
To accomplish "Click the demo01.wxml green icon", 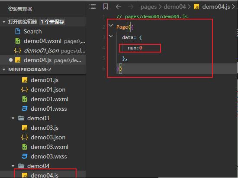I will pyautogui.click(x=25, y=99).
